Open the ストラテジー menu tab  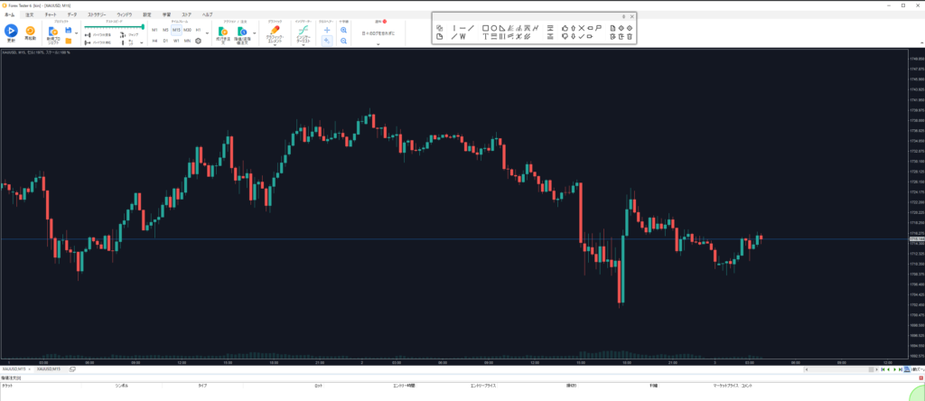97,14
